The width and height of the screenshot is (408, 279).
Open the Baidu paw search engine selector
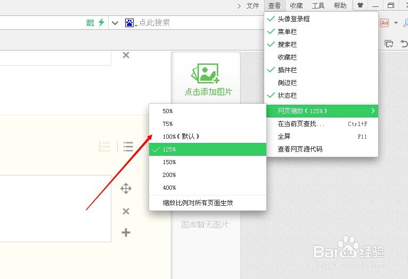130,23
